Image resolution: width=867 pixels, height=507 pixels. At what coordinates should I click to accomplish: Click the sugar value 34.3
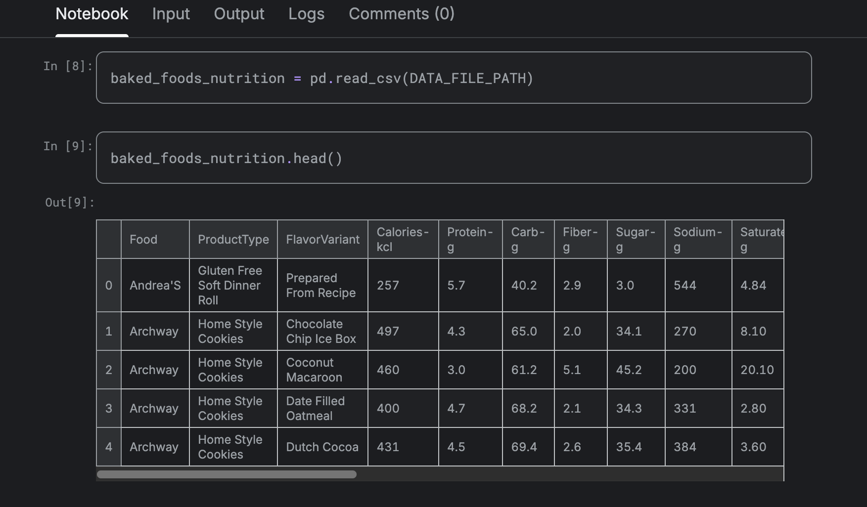click(x=636, y=408)
